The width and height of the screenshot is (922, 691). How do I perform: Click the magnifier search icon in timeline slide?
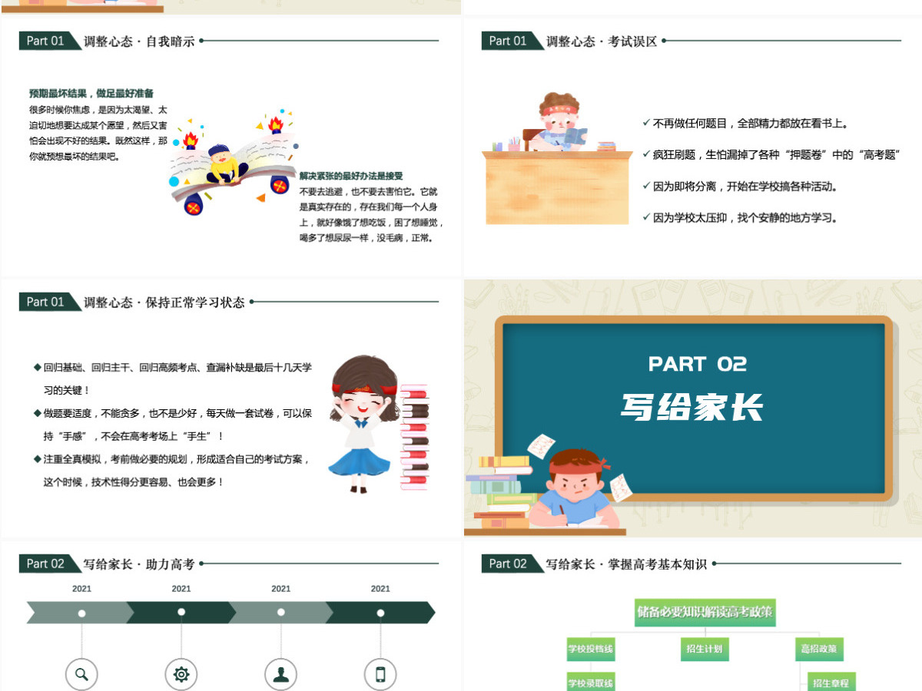[81, 675]
